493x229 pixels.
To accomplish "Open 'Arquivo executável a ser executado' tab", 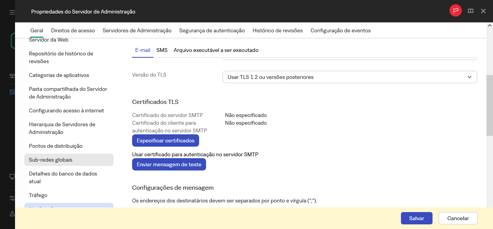I will [216, 50].
